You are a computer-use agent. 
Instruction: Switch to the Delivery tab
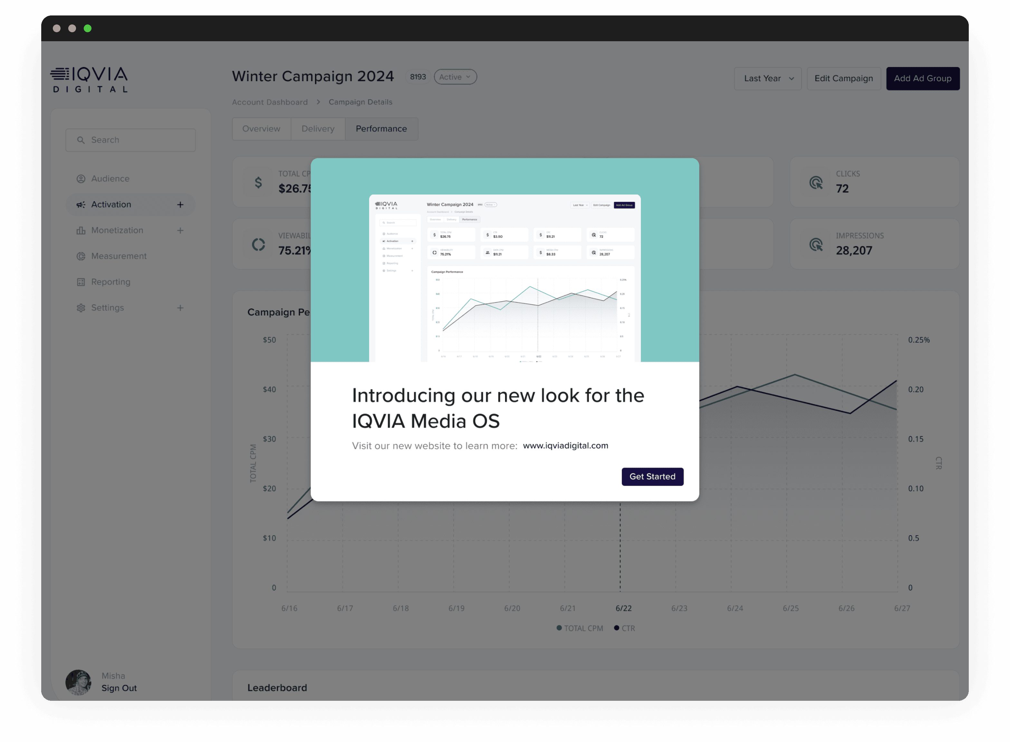(318, 128)
